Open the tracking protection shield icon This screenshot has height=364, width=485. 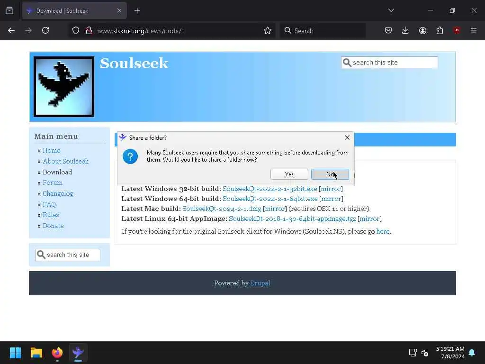[76, 31]
